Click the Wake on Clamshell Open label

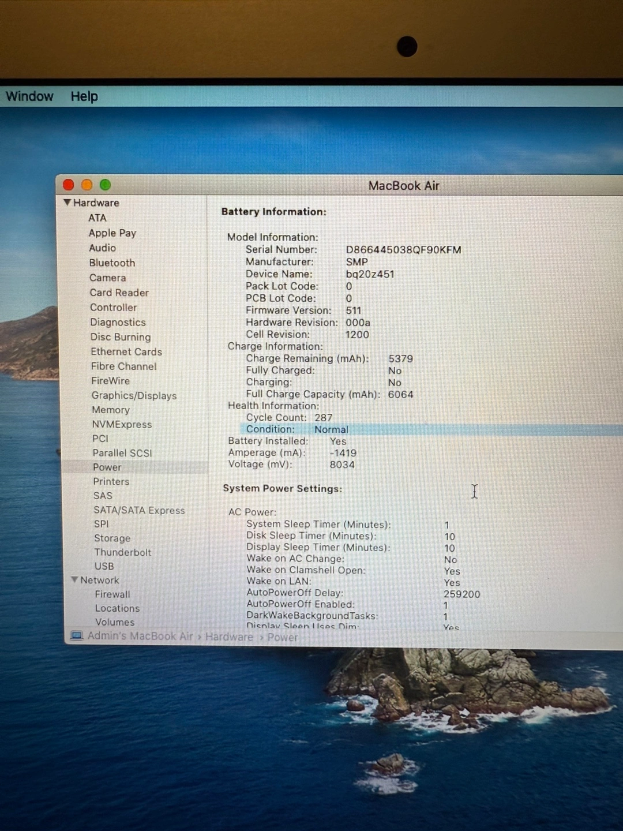[306, 570]
